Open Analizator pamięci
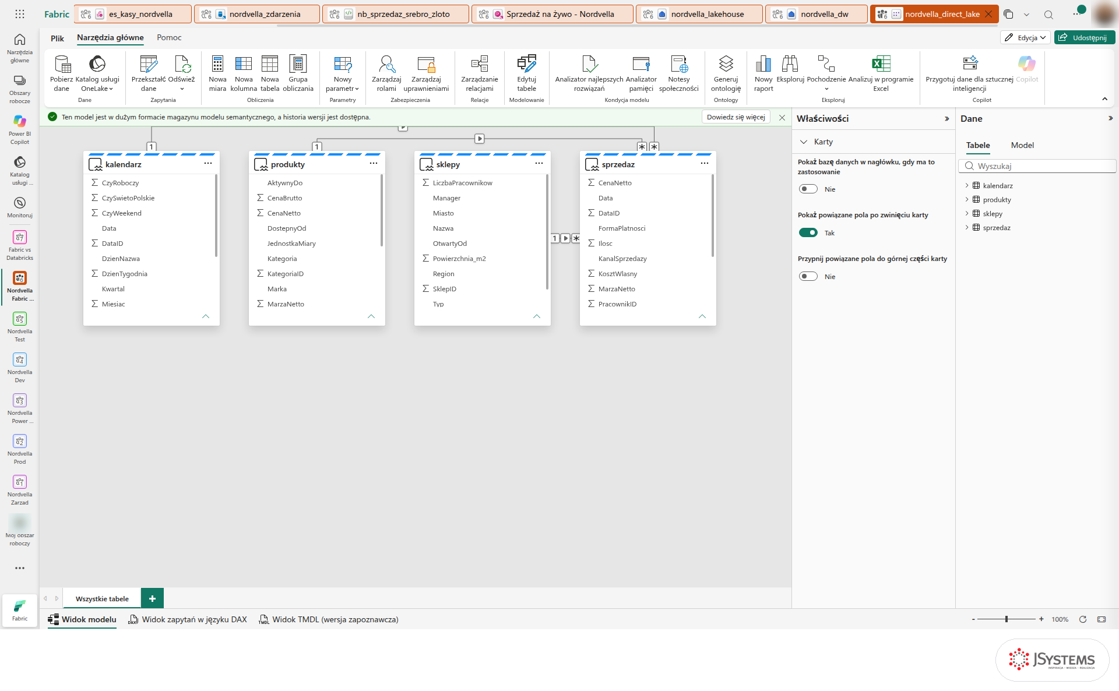This screenshot has width=1119, height=691. tap(641, 73)
